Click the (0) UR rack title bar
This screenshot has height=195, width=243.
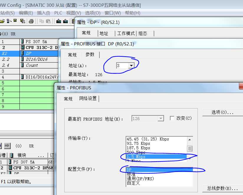[x=37, y=34]
